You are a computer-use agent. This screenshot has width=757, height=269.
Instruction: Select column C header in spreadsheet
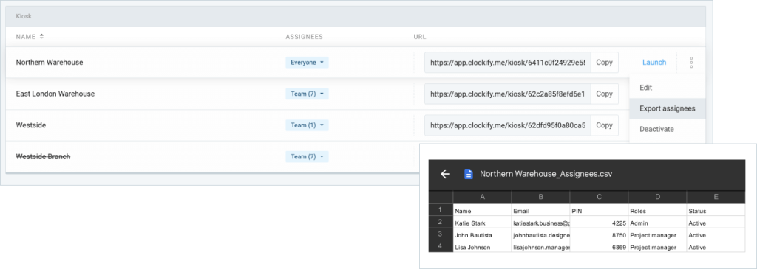click(599, 197)
